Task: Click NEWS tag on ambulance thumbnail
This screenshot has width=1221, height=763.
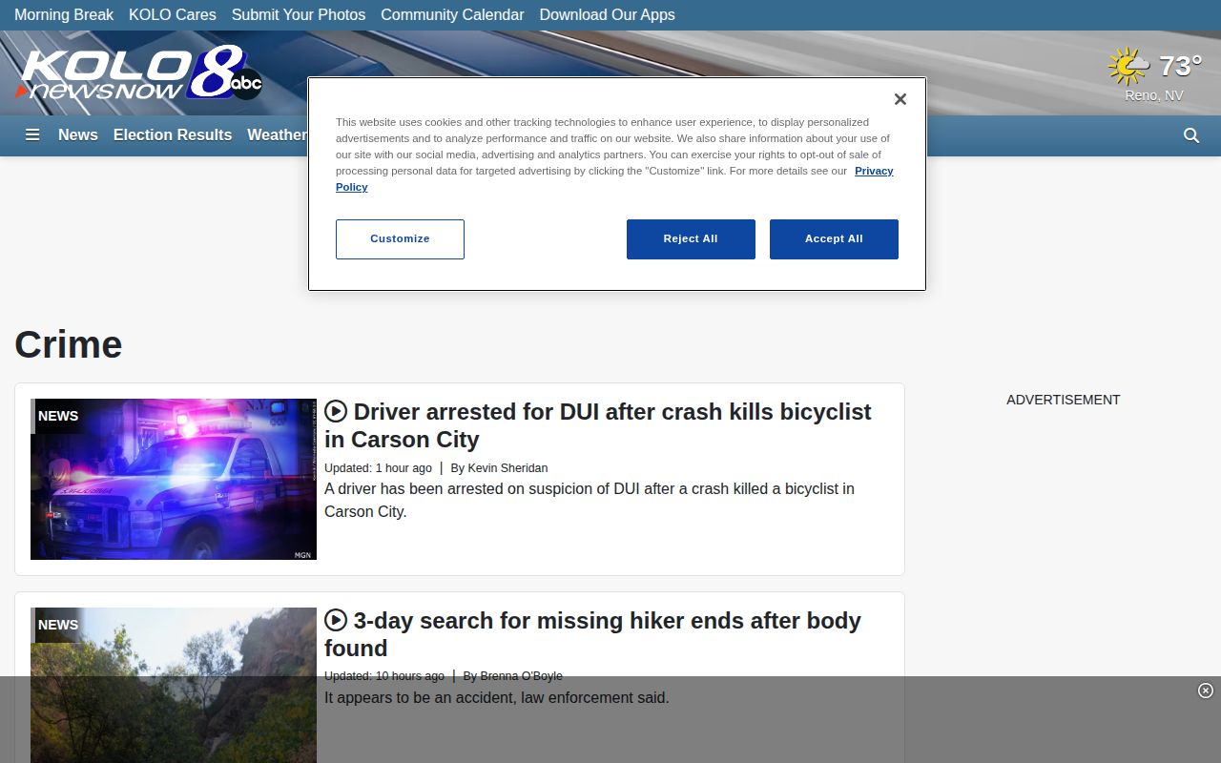Action: [x=58, y=416]
